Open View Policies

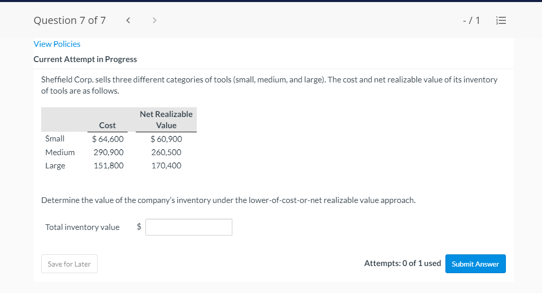[x=57, y=44]
